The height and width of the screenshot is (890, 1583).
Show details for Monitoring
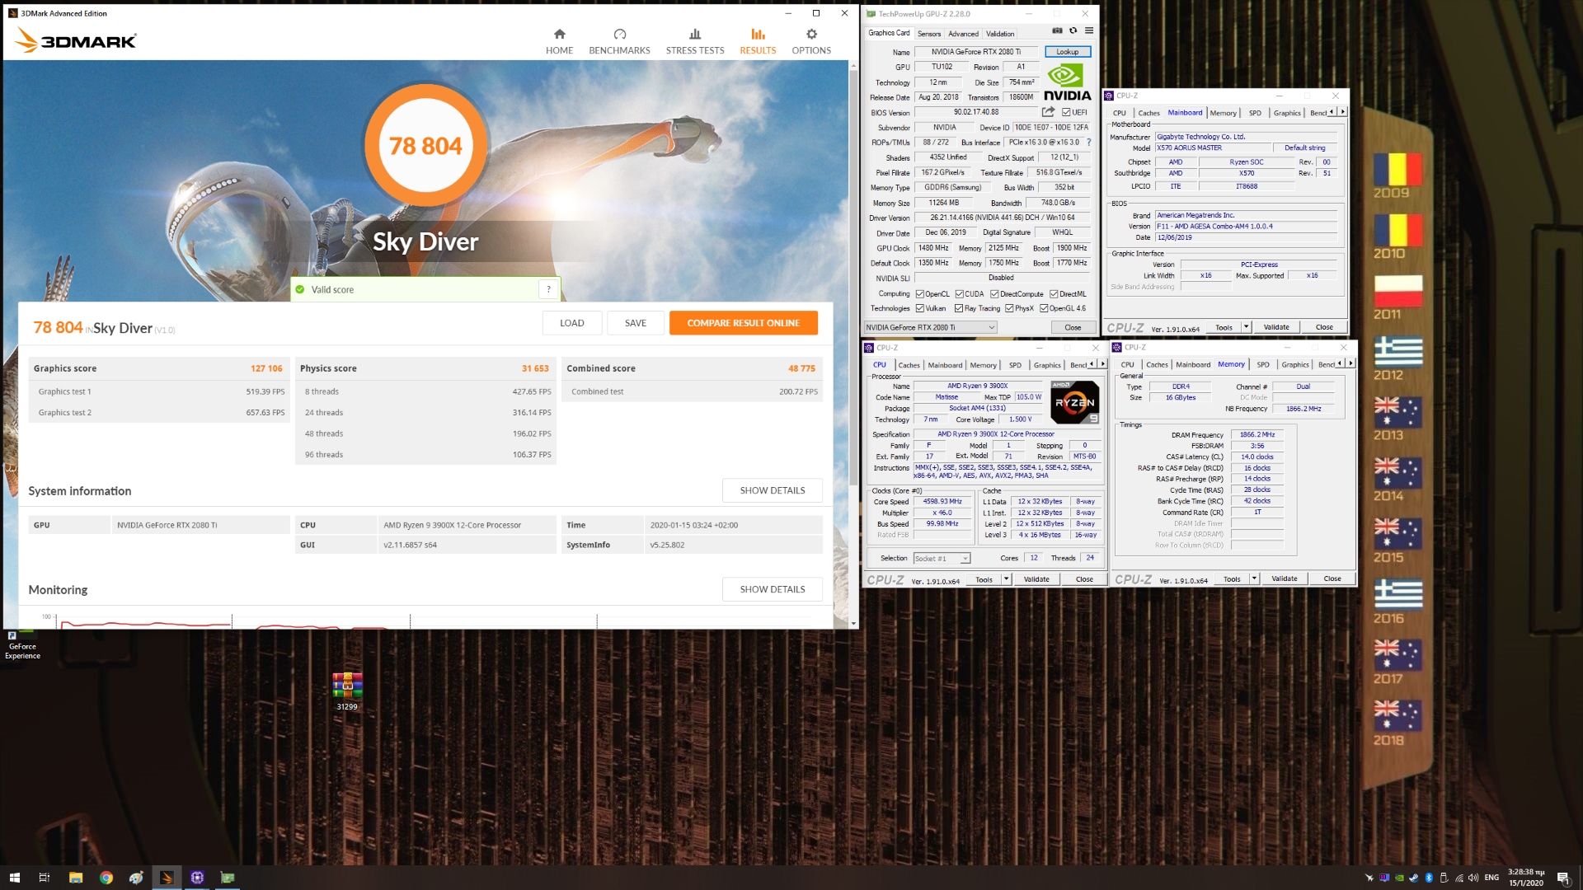point(772,589)
